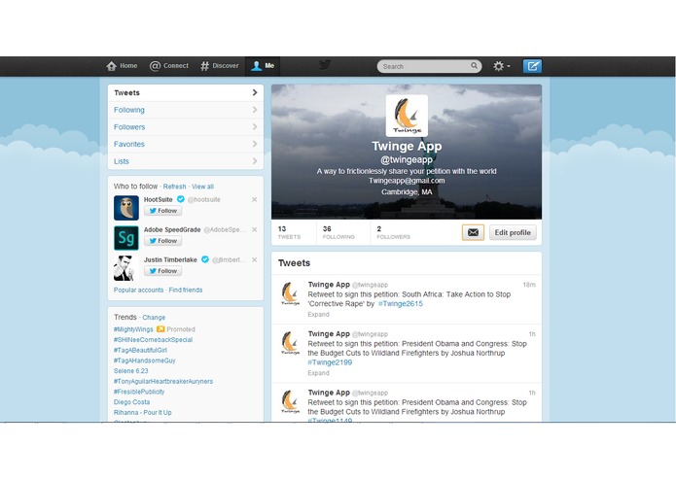The height and width of the screenshot is (480, 676).
Task: Click 2 Followers count
Action: point(393,232)
